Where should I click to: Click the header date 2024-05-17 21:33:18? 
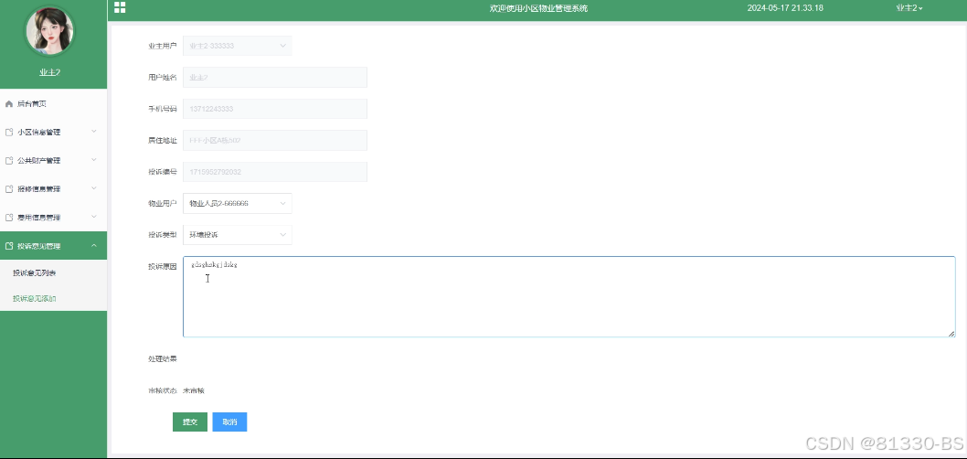click(x=785, y=8)
